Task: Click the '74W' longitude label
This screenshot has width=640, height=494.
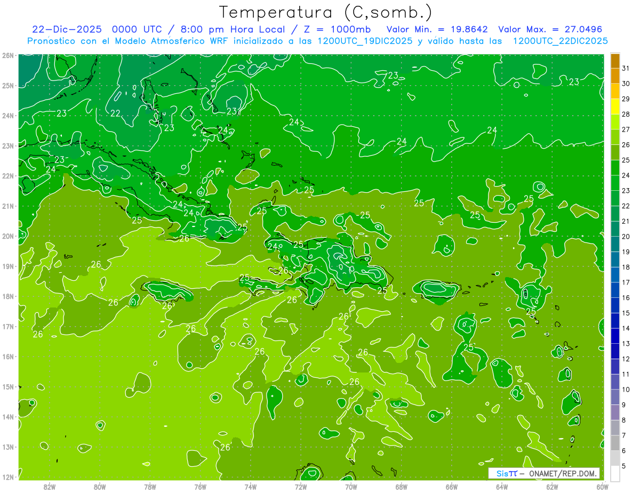Action: (x=250, y=487)
